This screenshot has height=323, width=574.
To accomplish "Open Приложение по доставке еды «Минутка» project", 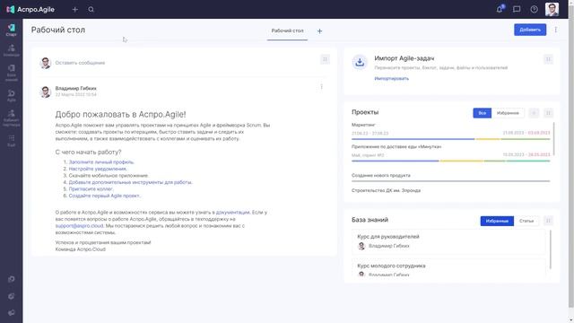I will pos(396,146).
